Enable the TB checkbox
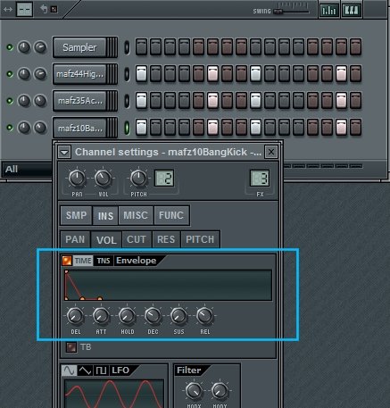The width and height of the screenshot is (390, 408). tap(71, 347)
